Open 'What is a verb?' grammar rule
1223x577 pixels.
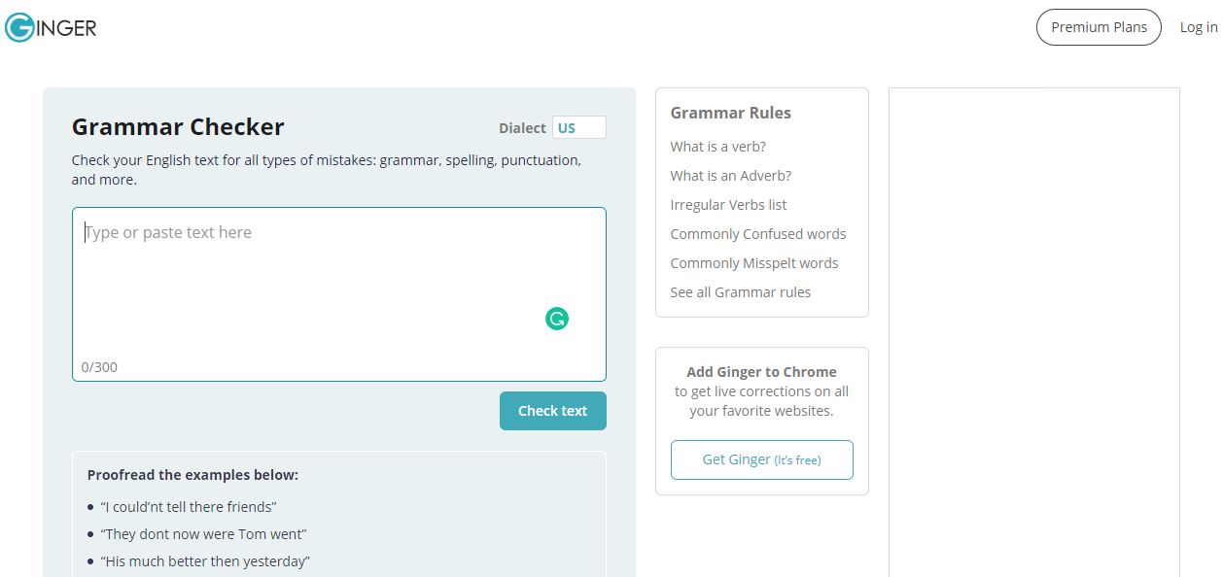tap(718, 147)
